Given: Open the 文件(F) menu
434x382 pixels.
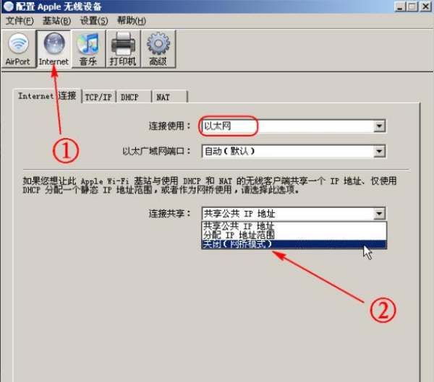Looking at the screenshot, I should 20,21.
